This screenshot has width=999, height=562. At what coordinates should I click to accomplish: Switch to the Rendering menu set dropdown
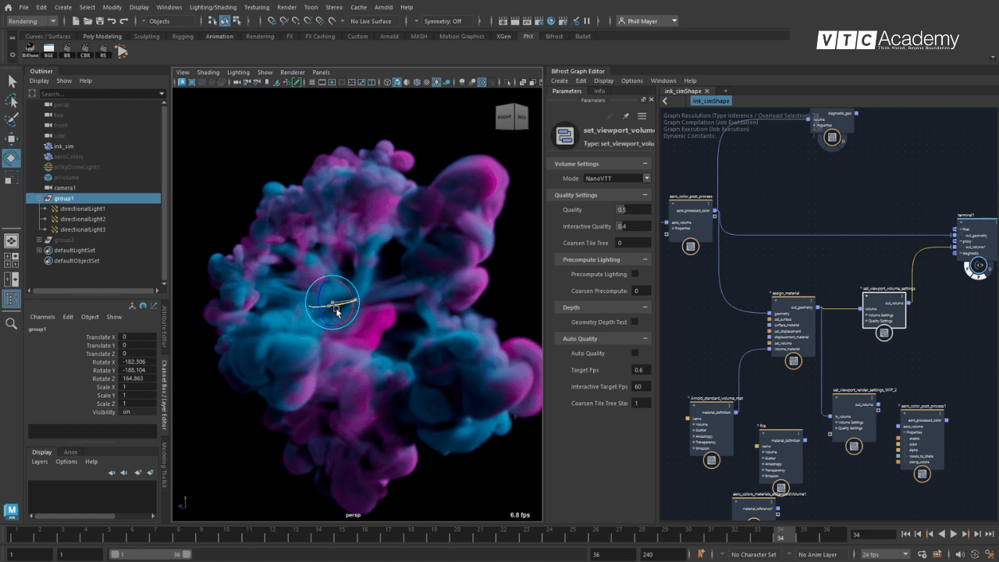click(x=30, y=21)
